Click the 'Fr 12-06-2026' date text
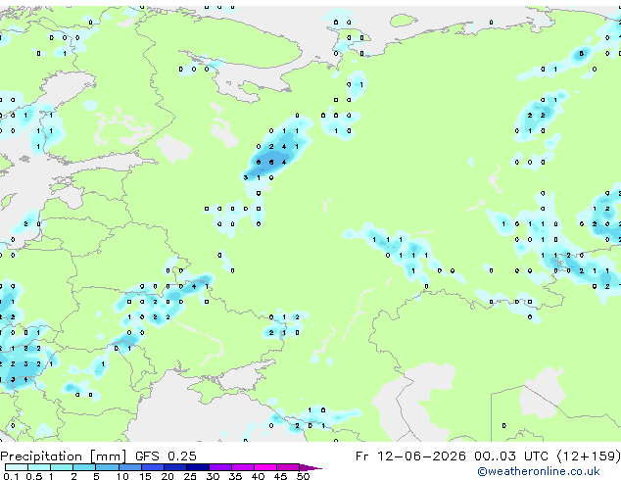 click(x=410, y=456)
